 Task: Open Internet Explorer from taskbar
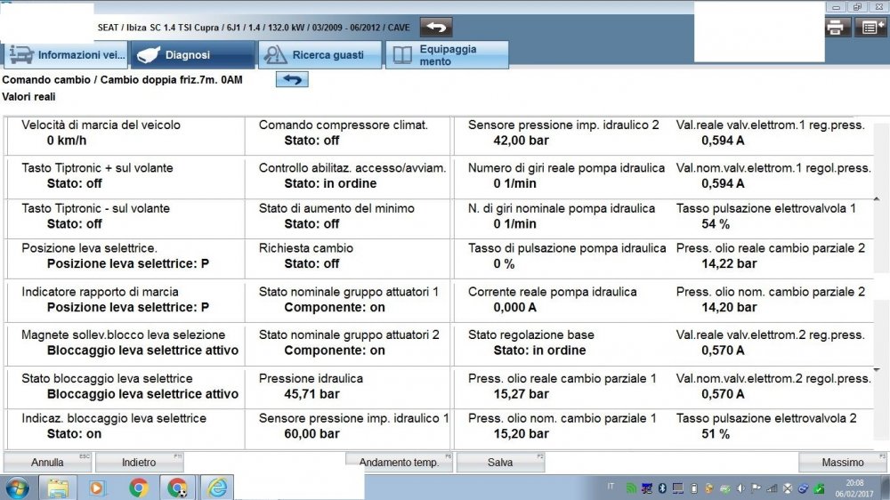[x=217, y=487]
